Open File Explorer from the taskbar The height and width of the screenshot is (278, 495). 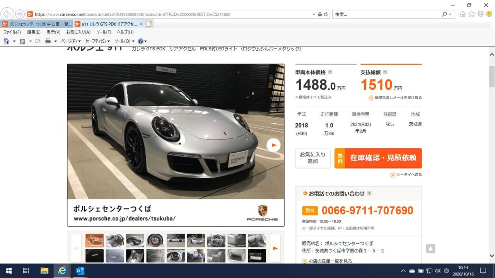(x=44, y=271)
